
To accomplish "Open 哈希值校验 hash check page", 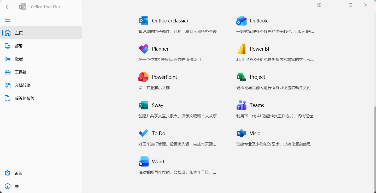I will tap(25, 98).
